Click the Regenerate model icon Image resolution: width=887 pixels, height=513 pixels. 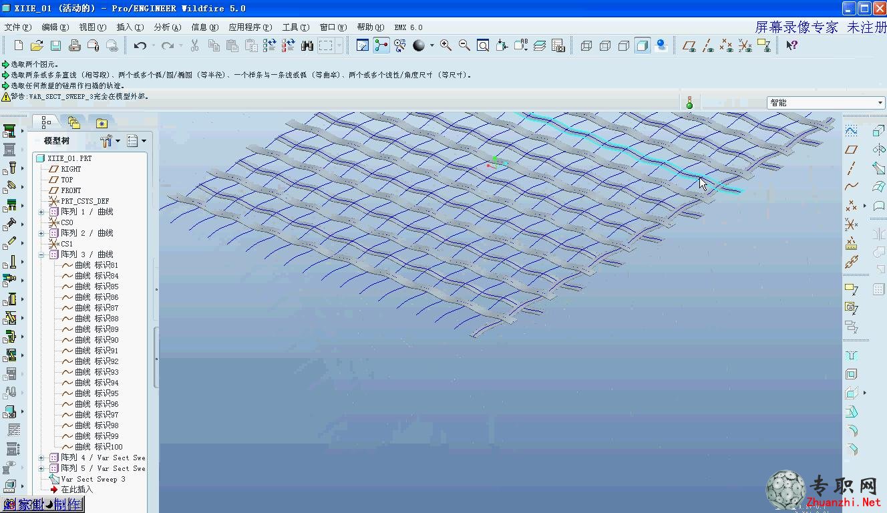(x=269, y=45)
